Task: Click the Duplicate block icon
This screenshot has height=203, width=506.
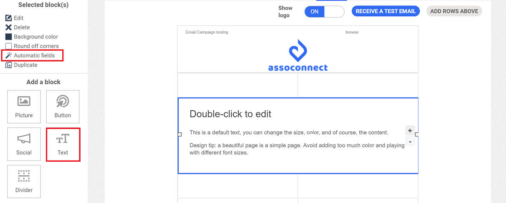Action: tap(9, 65)
